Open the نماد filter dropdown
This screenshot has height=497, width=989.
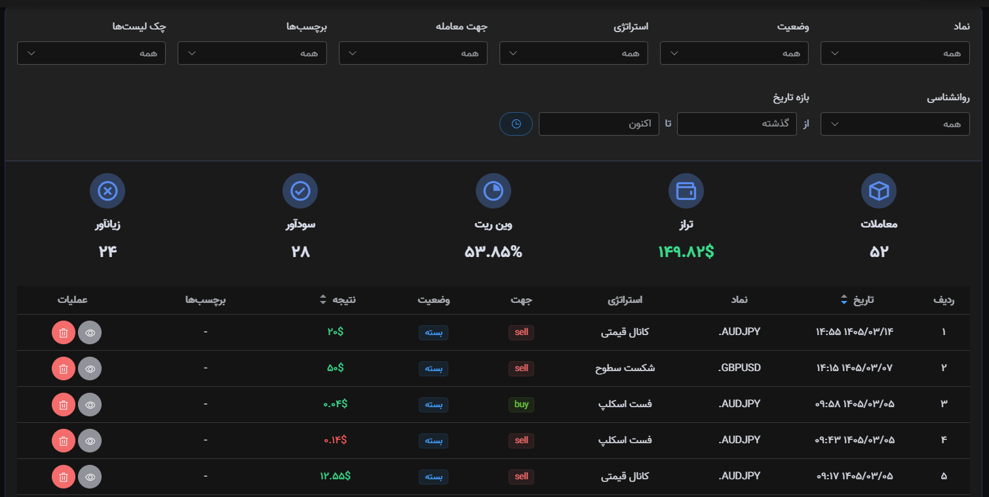pyautogui.click(x=895, y=53)
